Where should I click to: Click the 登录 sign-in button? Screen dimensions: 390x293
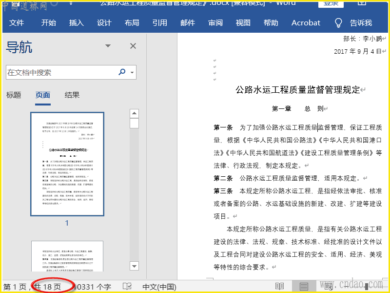point(331,4)
